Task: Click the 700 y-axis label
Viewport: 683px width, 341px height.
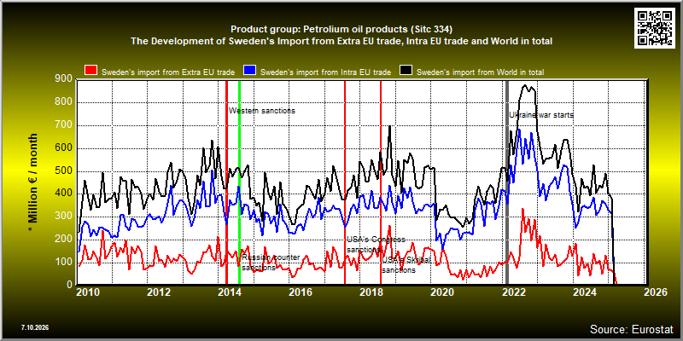Action: tap(63, 125)
